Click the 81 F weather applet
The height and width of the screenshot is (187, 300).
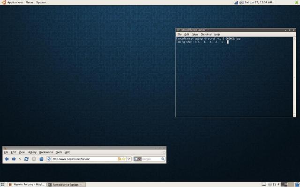point(274,185)
